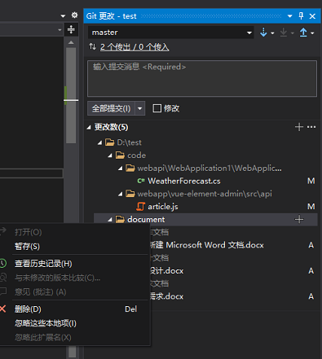This screenshot has height=359, width=322.
Task: Click the Pull icon
Action: point(284,33)
